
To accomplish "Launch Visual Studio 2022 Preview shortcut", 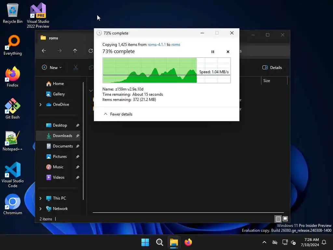I will pos(38,15).
